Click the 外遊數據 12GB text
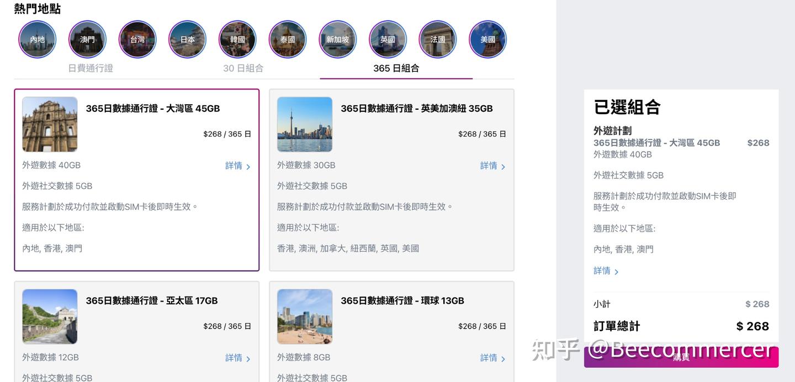Viewport: 795px width, 382px height. 50,358
